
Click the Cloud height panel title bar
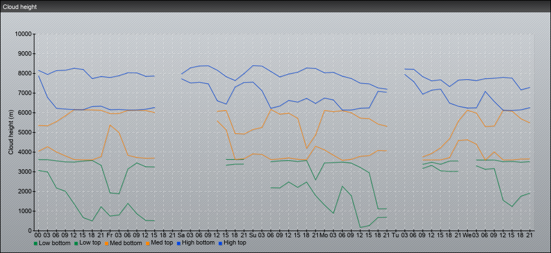tap(275, 6)
